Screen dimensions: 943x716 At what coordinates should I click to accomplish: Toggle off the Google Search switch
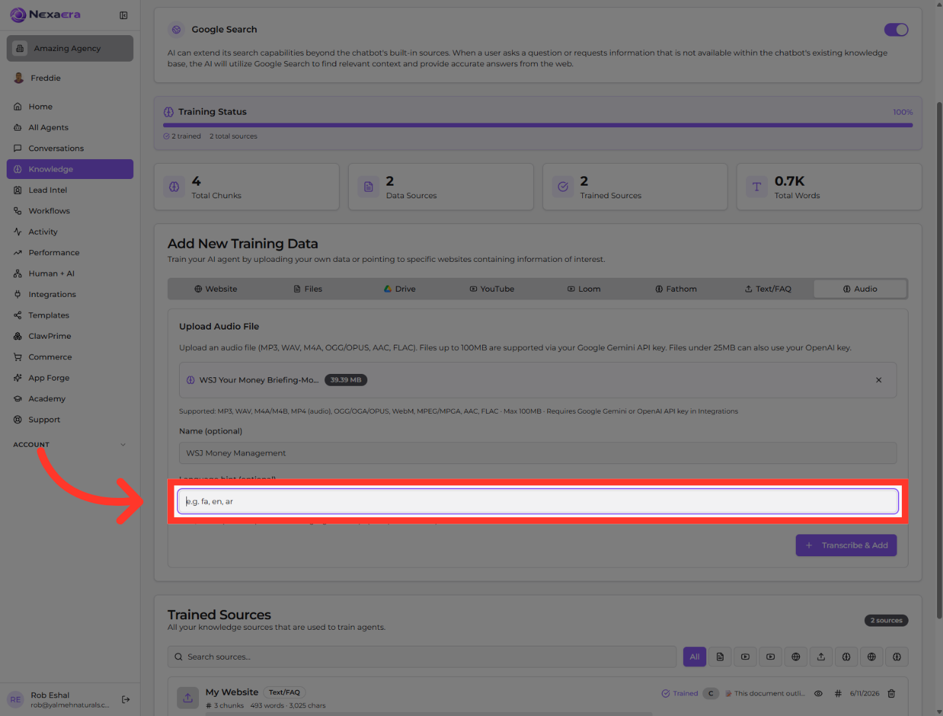(896, 30)
